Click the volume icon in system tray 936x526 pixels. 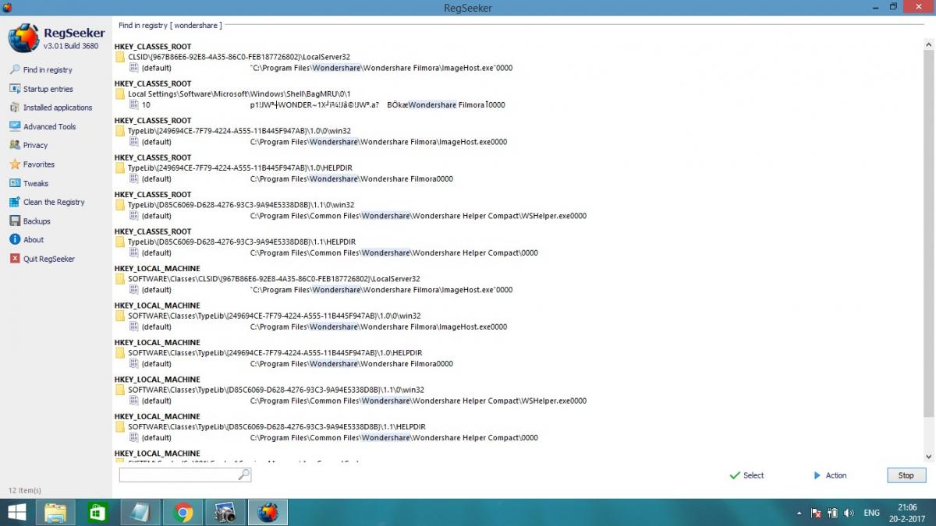point(848,513)
